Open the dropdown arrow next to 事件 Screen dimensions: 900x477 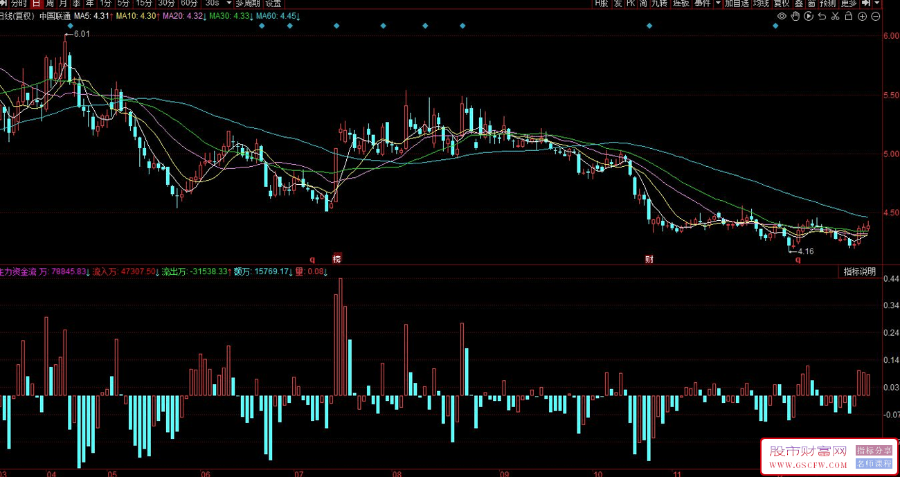pyautogui.click(x=718, y=3)
